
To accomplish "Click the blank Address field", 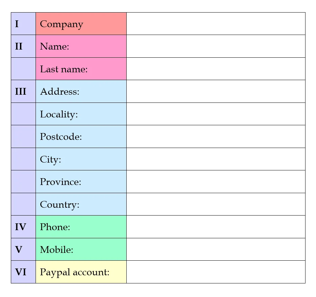I will [x=216, y=91].
